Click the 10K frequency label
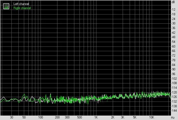The image size is (178, 120). tap(151, 117)
